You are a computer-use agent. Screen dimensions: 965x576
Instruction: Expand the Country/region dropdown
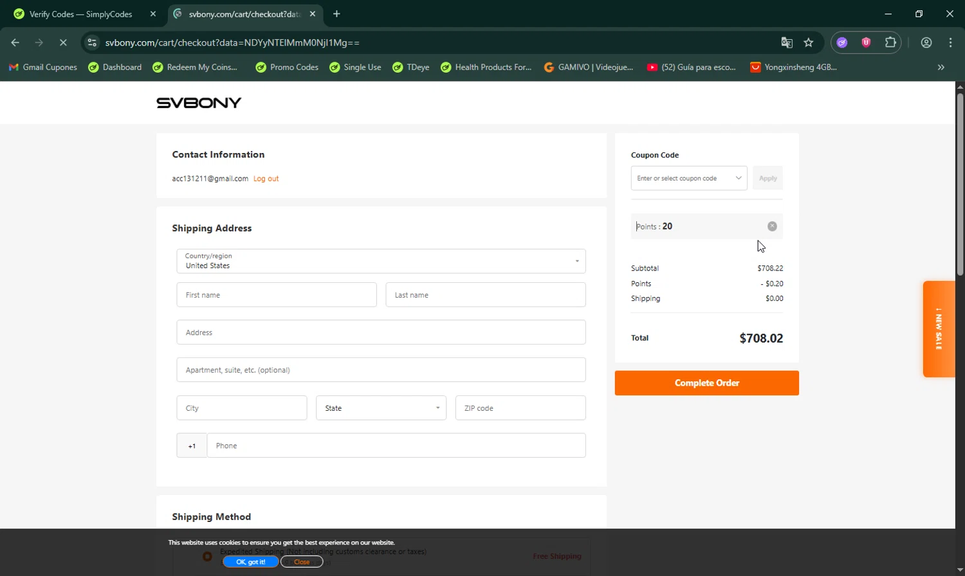(381, 261)
